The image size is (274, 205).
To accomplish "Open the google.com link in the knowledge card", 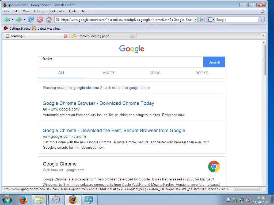I will [75, 170].
